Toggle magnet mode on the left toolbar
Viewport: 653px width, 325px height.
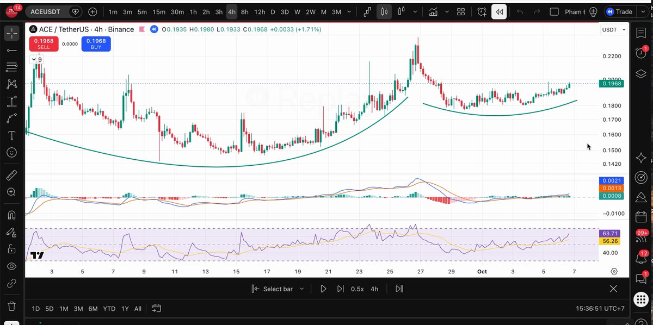11,215
